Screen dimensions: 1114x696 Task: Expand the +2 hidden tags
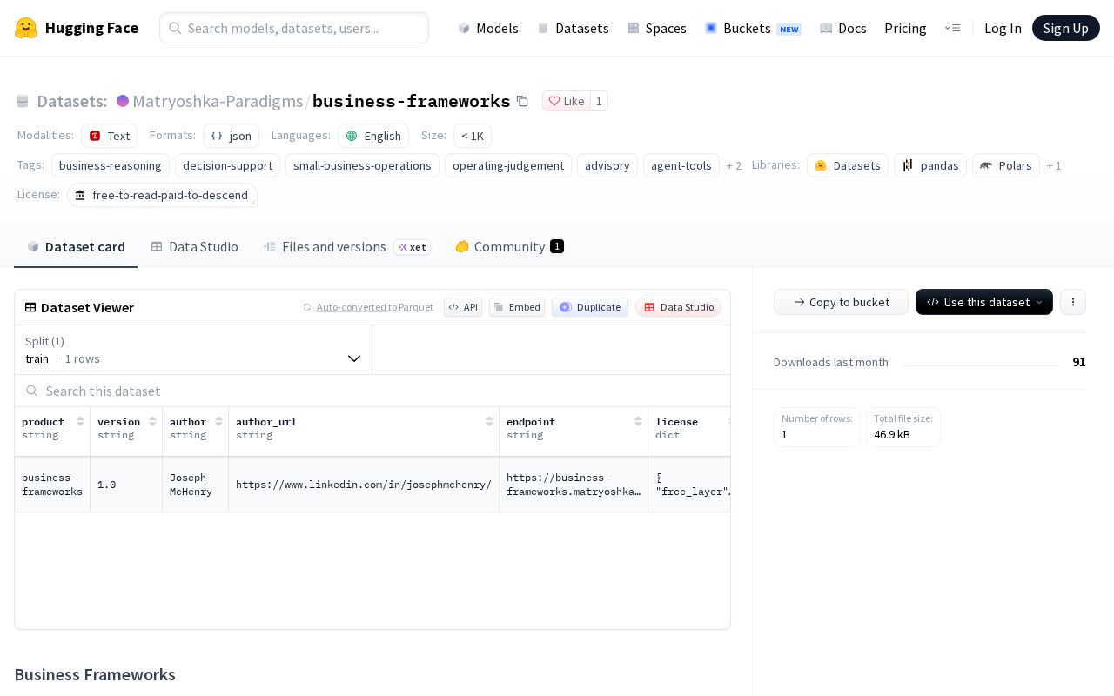[734, 165]
